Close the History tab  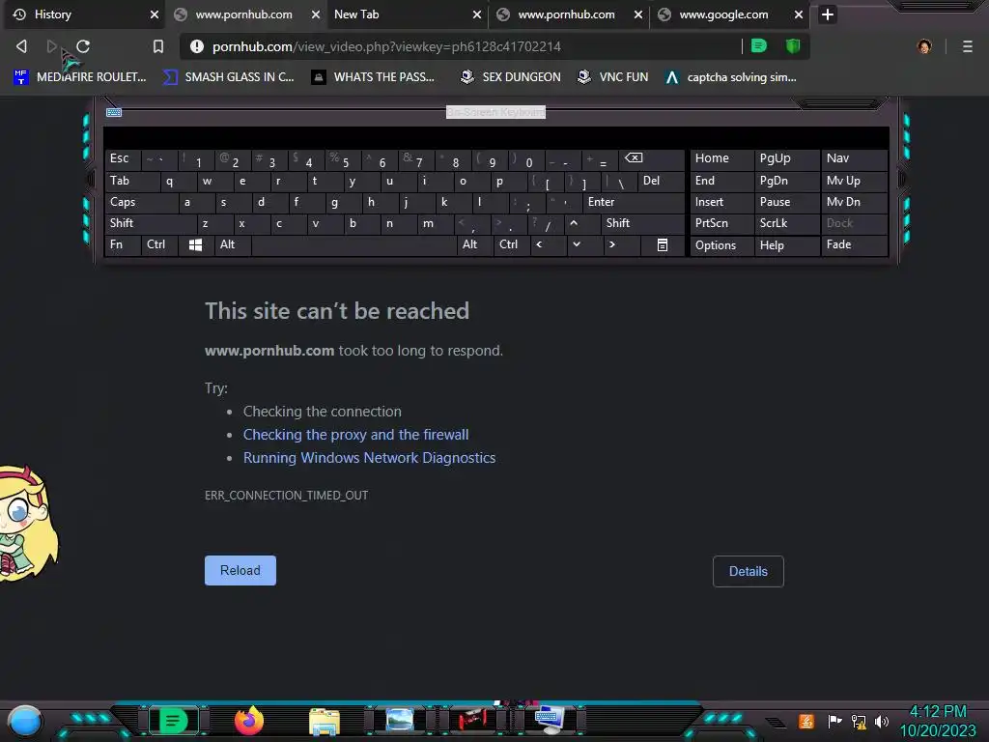point(155,14)
